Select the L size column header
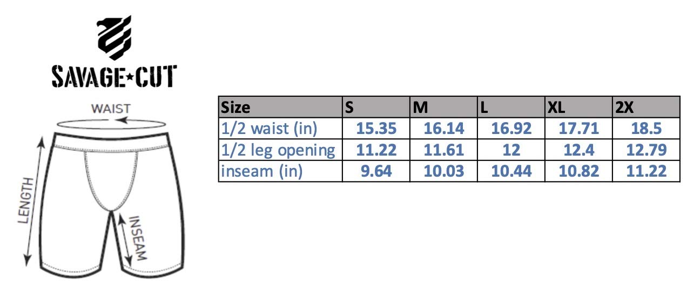Image resolution: width=700 pixels, height=295 pixels. pyautogui.click(x=511, y=107)
